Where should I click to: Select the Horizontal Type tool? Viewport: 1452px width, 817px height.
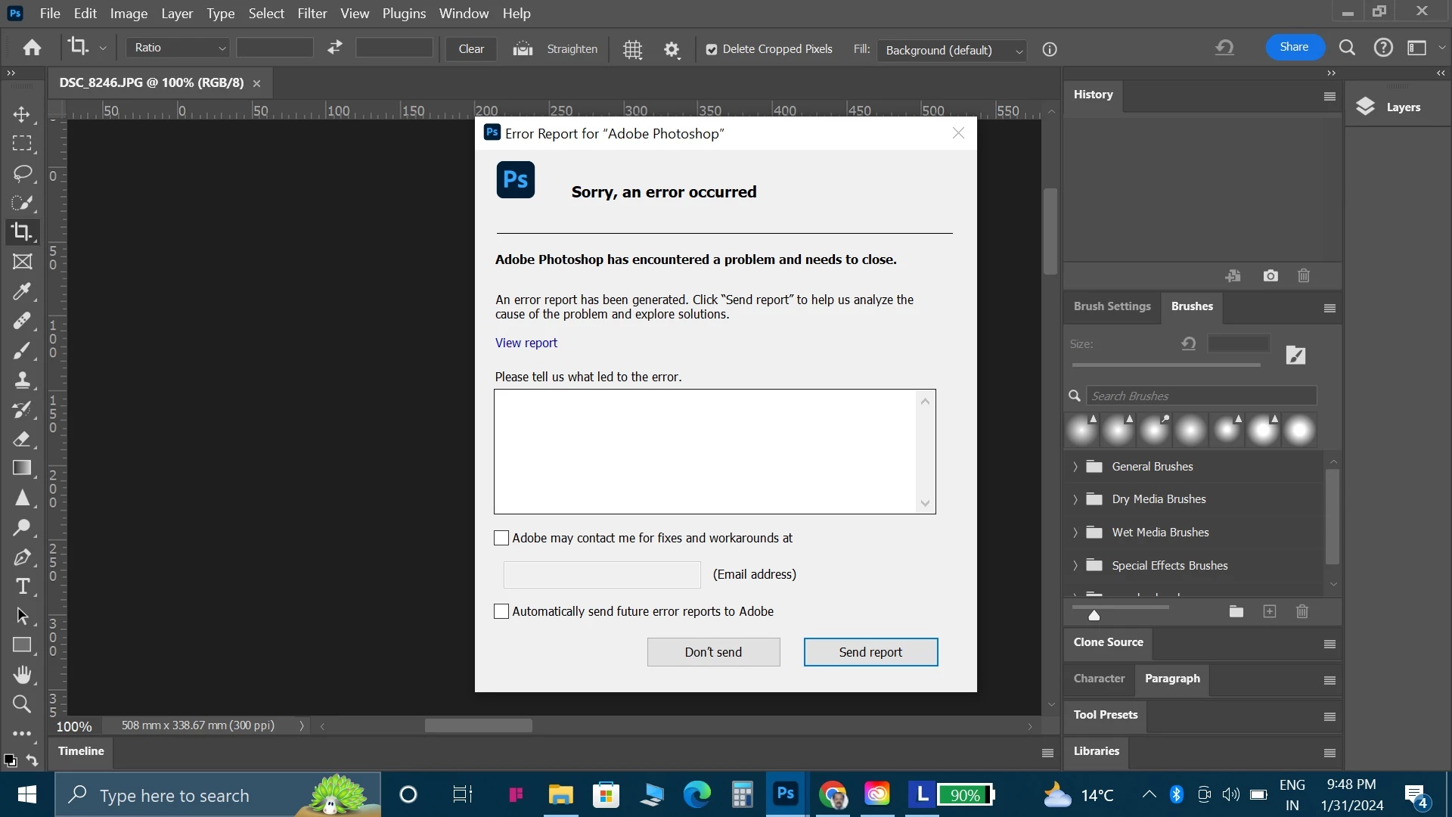pyautogui.click(x=23, y=586)
